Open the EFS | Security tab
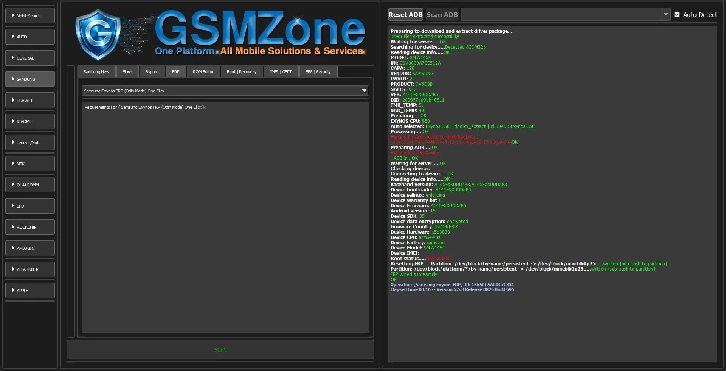This screenshot has width=726, height=371. tap(318, 72)
